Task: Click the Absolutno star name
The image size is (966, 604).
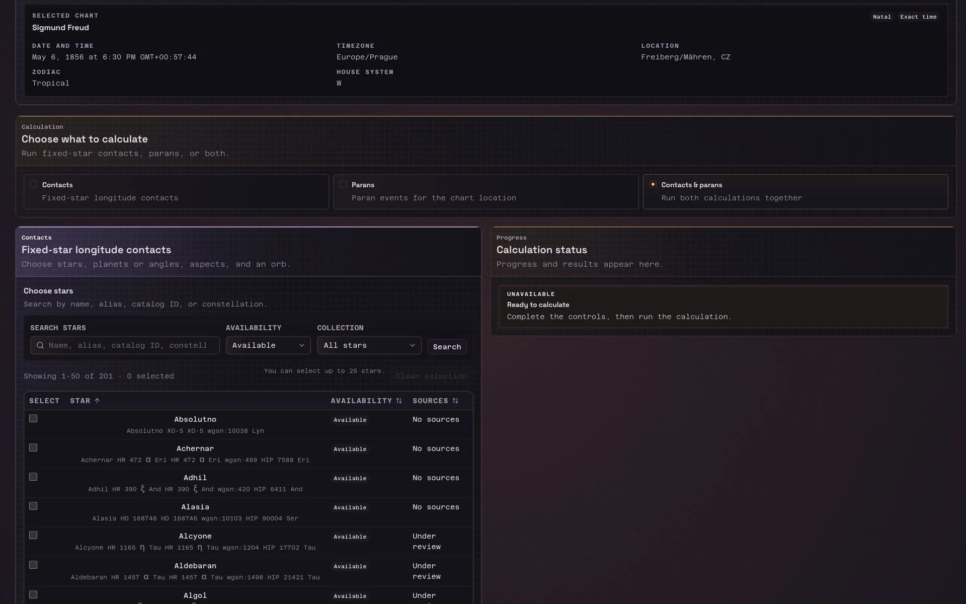Action: tap(195, 419)
